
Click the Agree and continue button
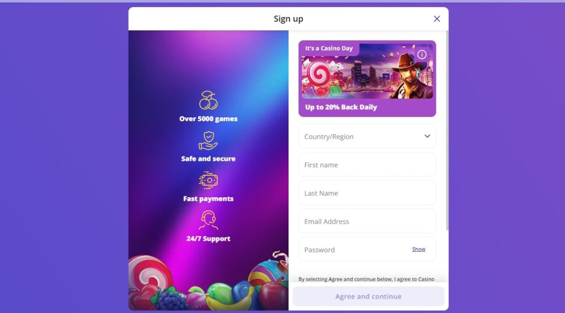click(x=368, y=296)
